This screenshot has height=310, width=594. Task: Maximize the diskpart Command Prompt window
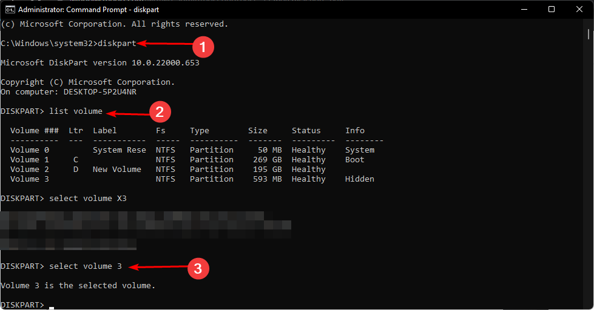552,10
